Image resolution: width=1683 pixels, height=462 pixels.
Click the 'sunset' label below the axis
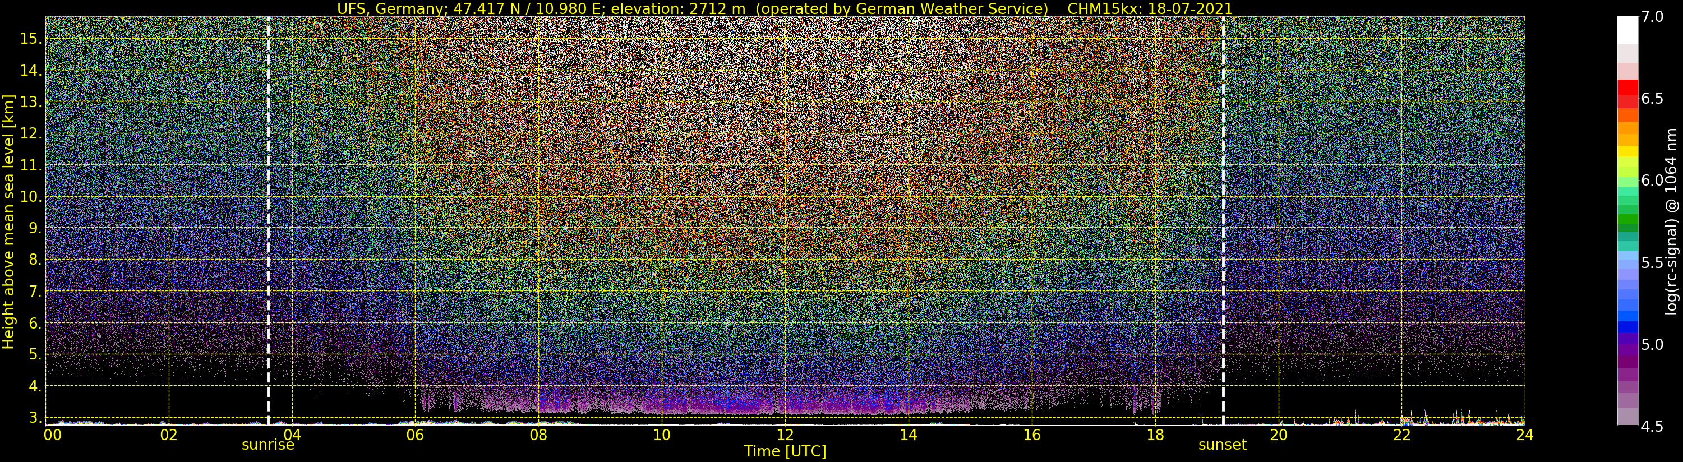click(1223, 445)
